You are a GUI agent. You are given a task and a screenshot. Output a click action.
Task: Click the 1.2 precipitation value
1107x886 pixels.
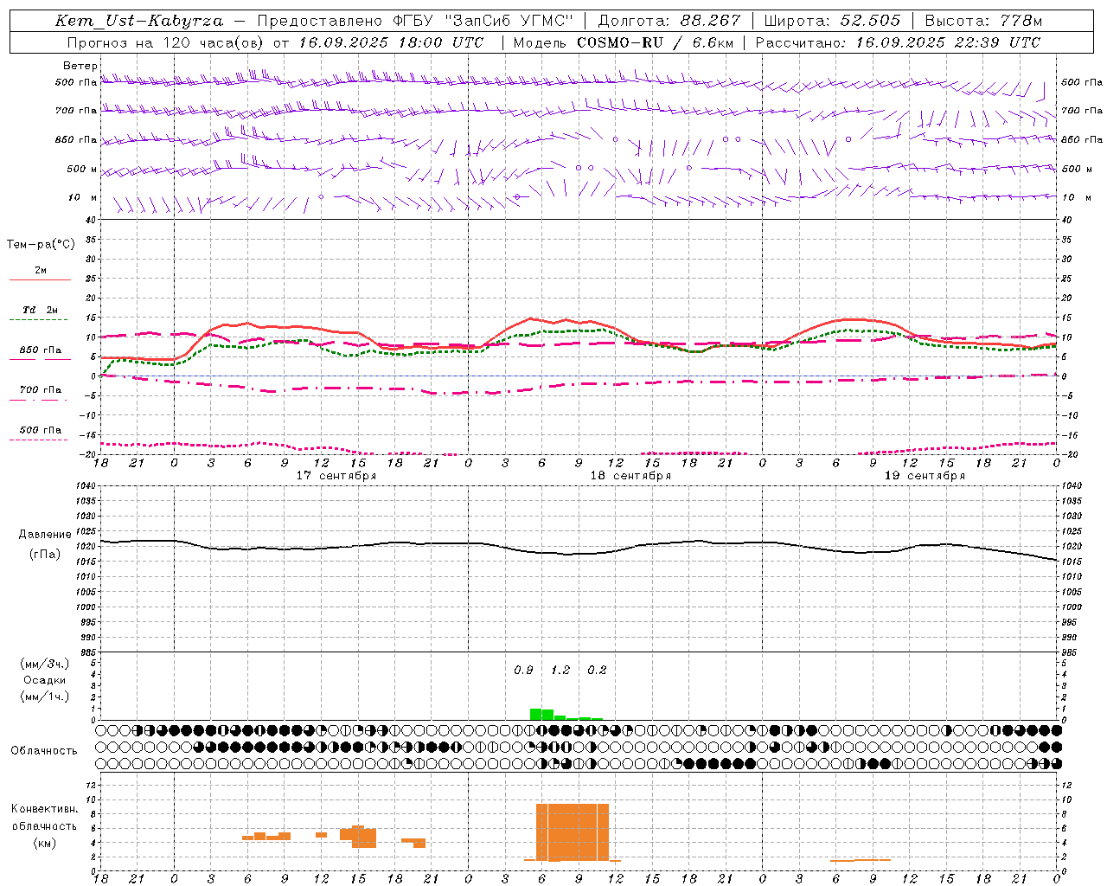click(560, 671)
